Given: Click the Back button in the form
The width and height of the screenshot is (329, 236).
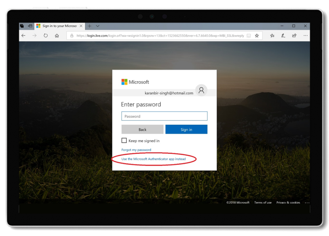Looking at the screenshot, I should tap(142, 129).
